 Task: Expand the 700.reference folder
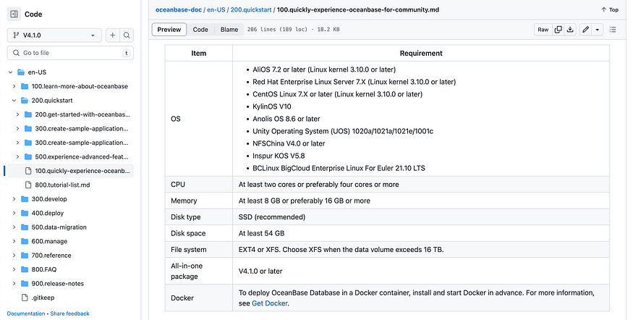(15, 256)
